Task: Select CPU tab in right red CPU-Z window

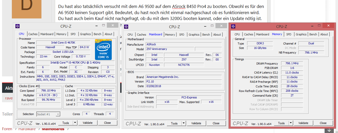Action: click(x=237, y=34)
